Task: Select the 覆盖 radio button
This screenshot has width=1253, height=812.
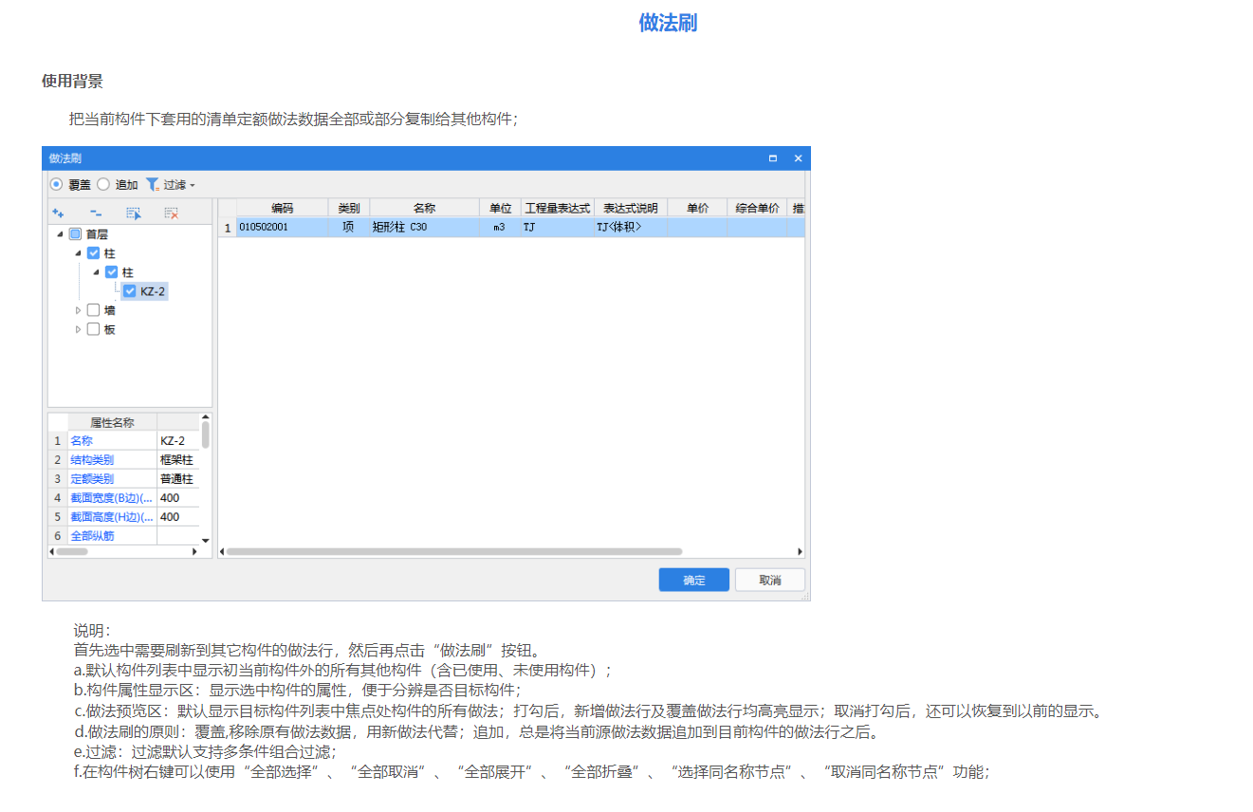Action: (56, 184)
